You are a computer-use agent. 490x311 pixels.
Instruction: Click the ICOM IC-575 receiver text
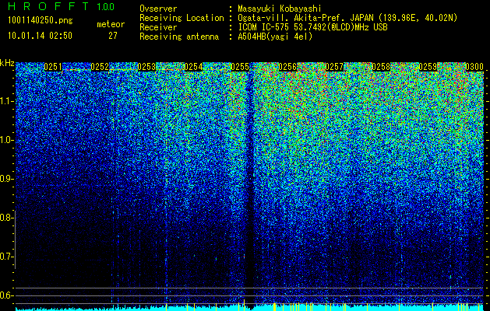point(312,27)
